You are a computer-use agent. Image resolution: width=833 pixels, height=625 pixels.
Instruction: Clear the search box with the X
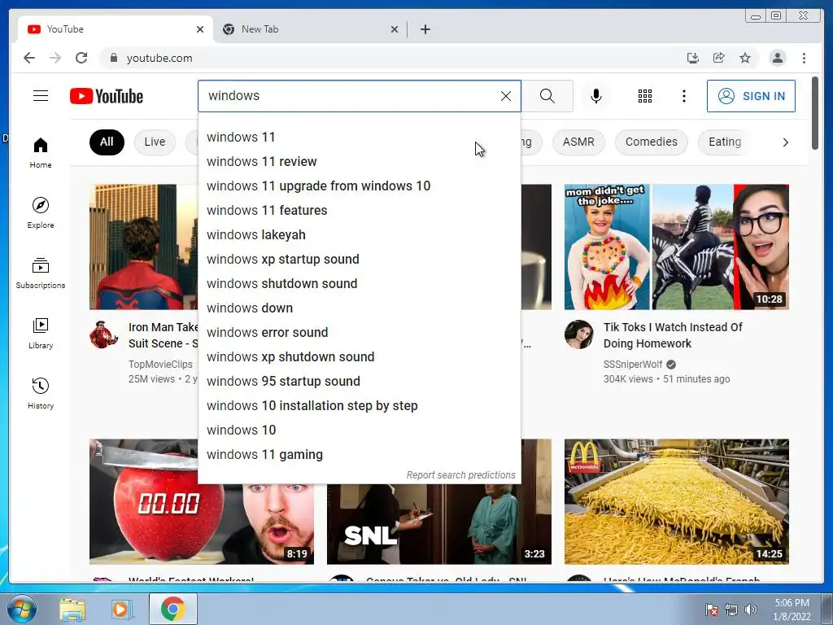[506, 96]
